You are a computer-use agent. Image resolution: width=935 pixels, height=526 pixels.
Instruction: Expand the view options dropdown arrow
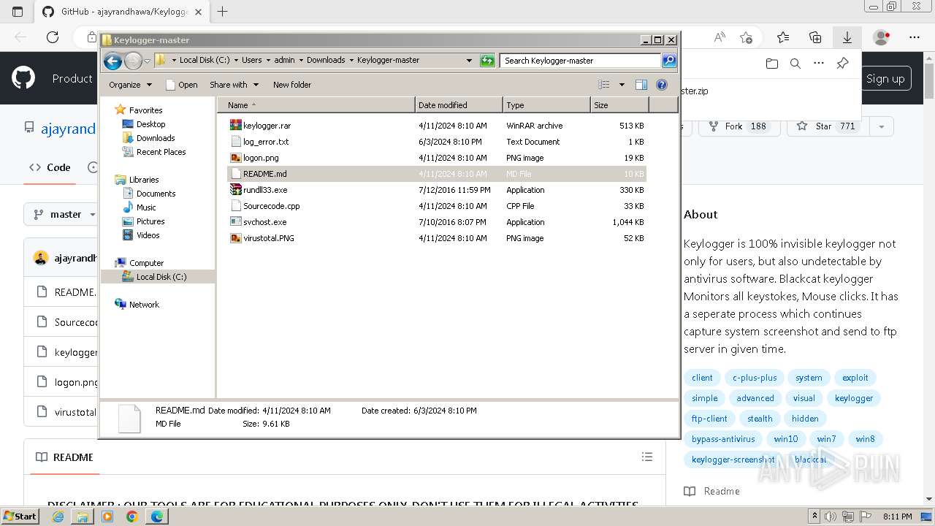[622, 85]
